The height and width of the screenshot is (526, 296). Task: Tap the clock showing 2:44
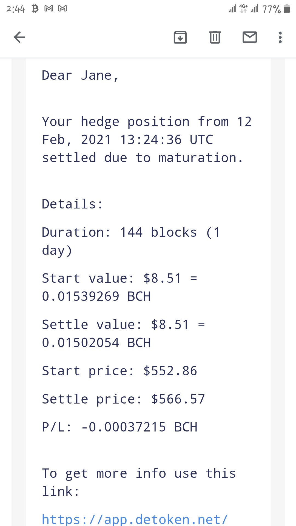16,9
